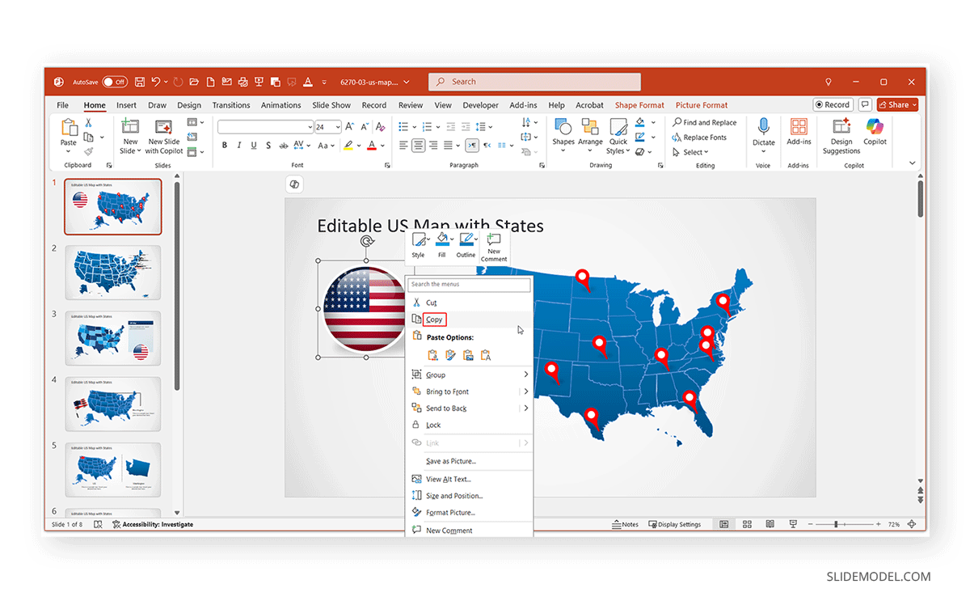Choose Copy from the context menu

click(x=435, y=320)
